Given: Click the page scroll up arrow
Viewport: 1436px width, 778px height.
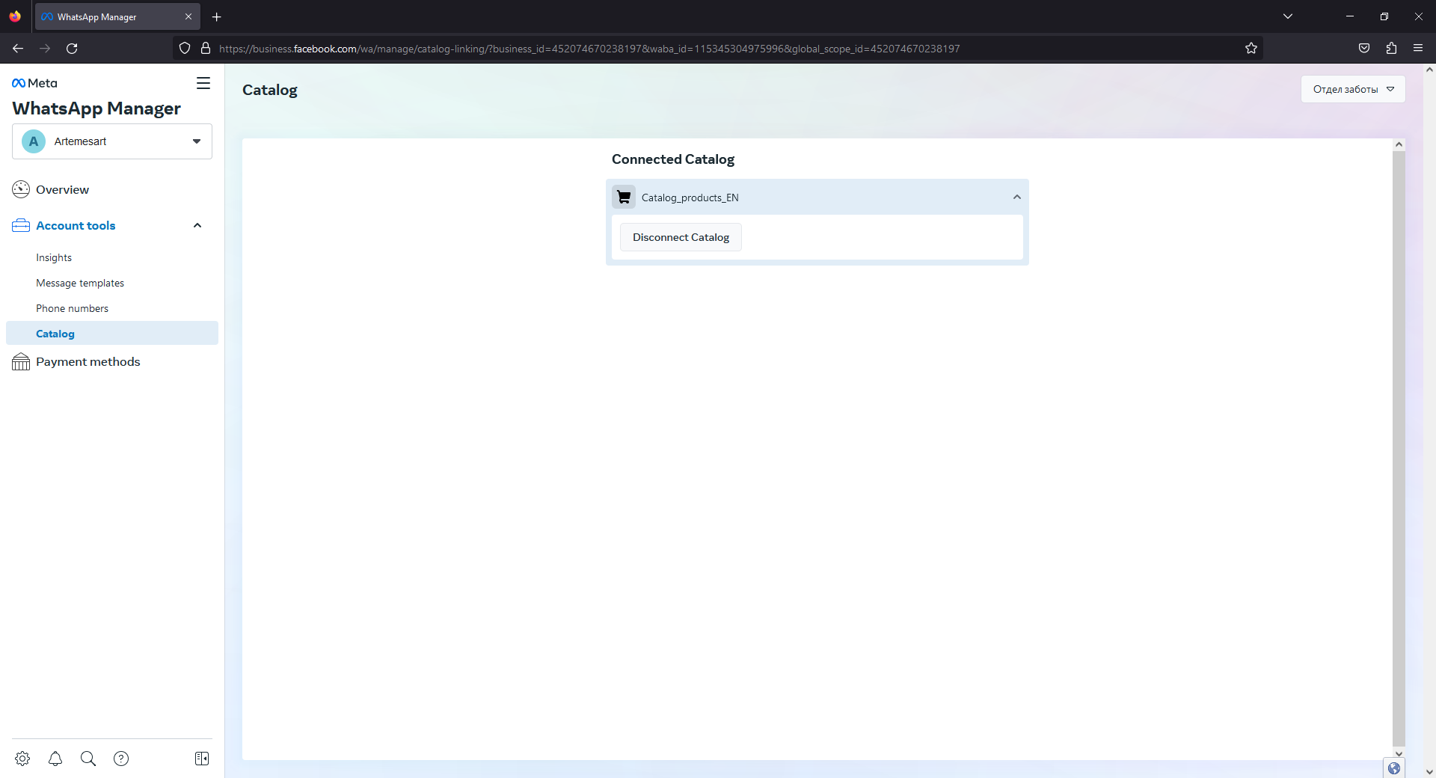Looking at the screenshot, I should point(1429,70).
